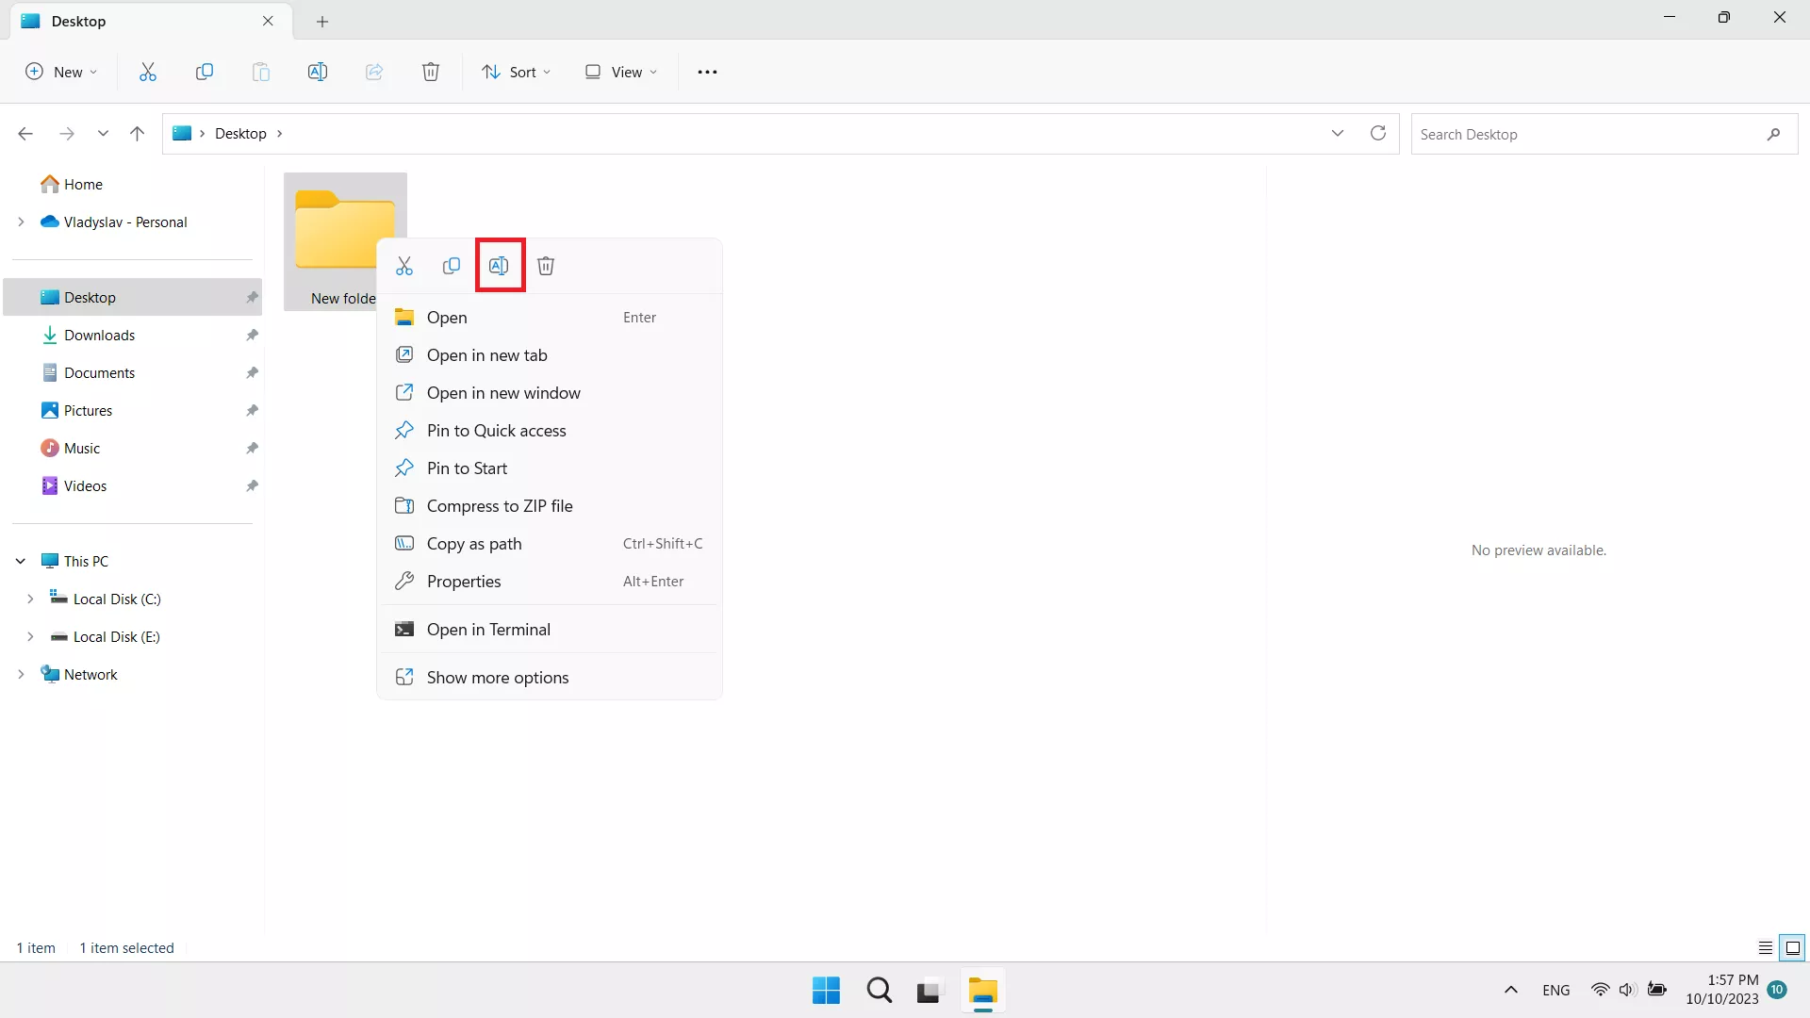
Task: Open the See more ellipsis menu
Action: pyautogui.click(x=707, y=72)
